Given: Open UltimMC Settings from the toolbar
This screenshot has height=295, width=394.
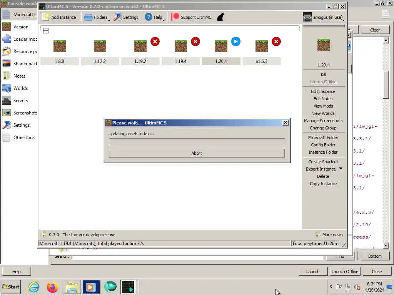Looking at the screenshot, I should click(x=126, y=17).
